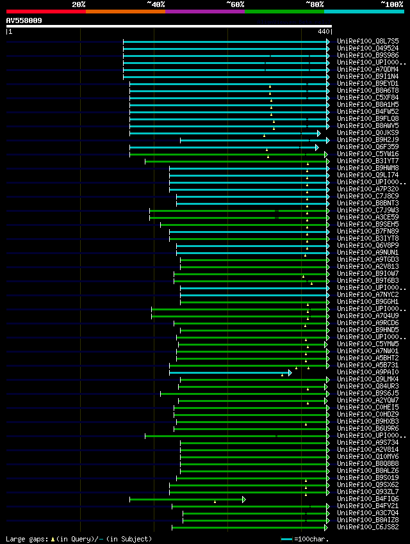Click the UniRef100_B7FN89 label
Image resolution: width=410 pixels, height=544 pixels.
coord(368,232)
